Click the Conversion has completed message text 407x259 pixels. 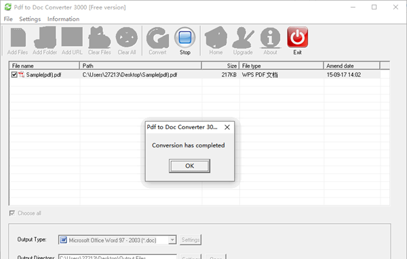pos(188,145)
